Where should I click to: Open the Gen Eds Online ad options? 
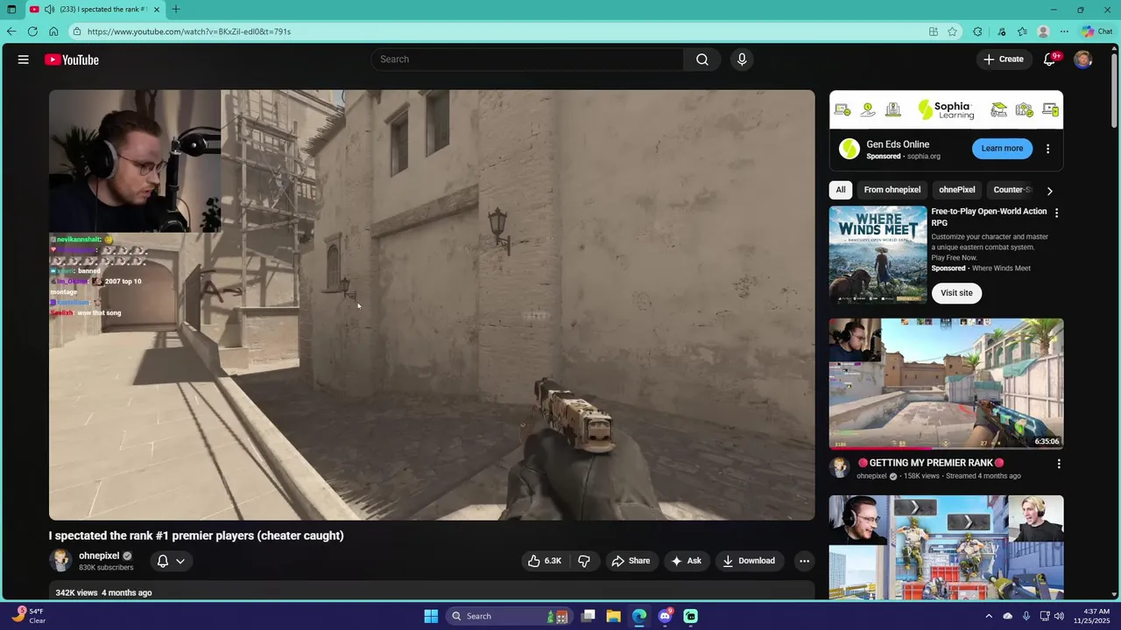pos(1047,149)
